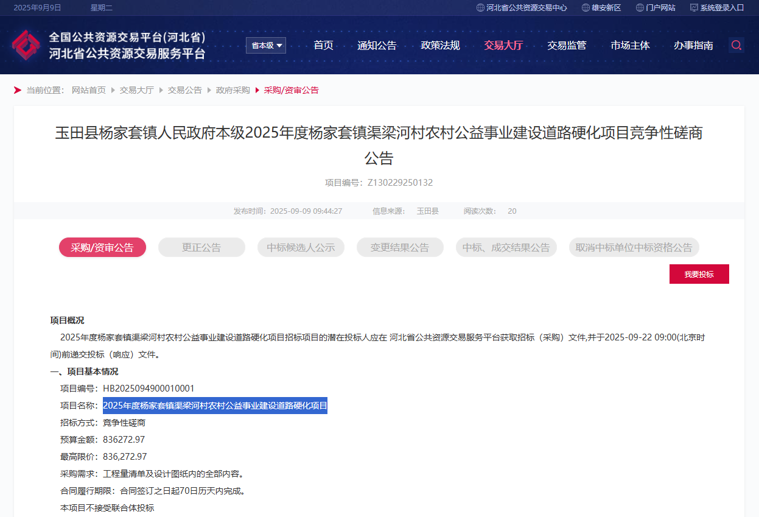The image size is (759, 517).
Task: Click the 竞争性磋商 bidding method value
Action: coord(124,423)
